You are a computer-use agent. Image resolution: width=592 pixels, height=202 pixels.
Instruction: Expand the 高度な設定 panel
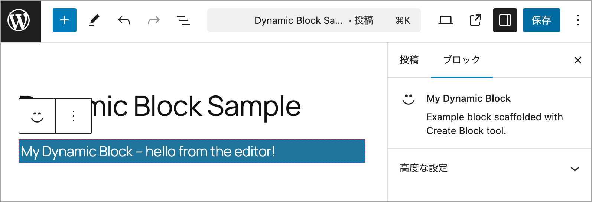coord(489,169)
